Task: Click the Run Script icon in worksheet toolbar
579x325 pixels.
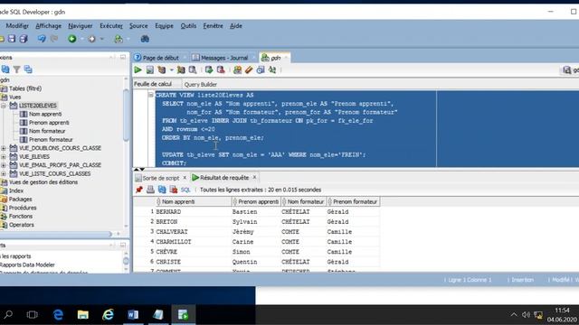Action: [150, 70]
